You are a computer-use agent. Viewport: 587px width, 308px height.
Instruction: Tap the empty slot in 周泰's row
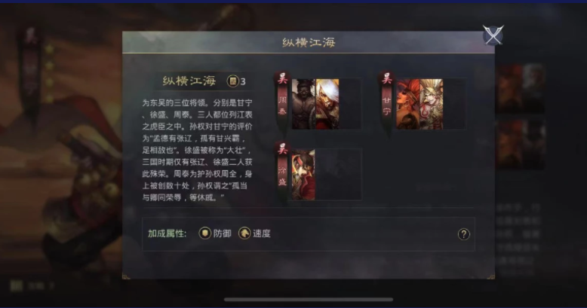[x=350, y=104]
